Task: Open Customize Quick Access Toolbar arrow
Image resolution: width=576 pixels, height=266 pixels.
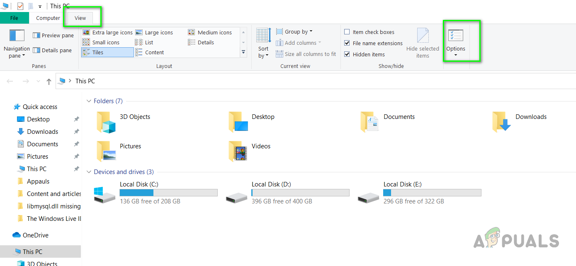Action: tap(40, 6)
